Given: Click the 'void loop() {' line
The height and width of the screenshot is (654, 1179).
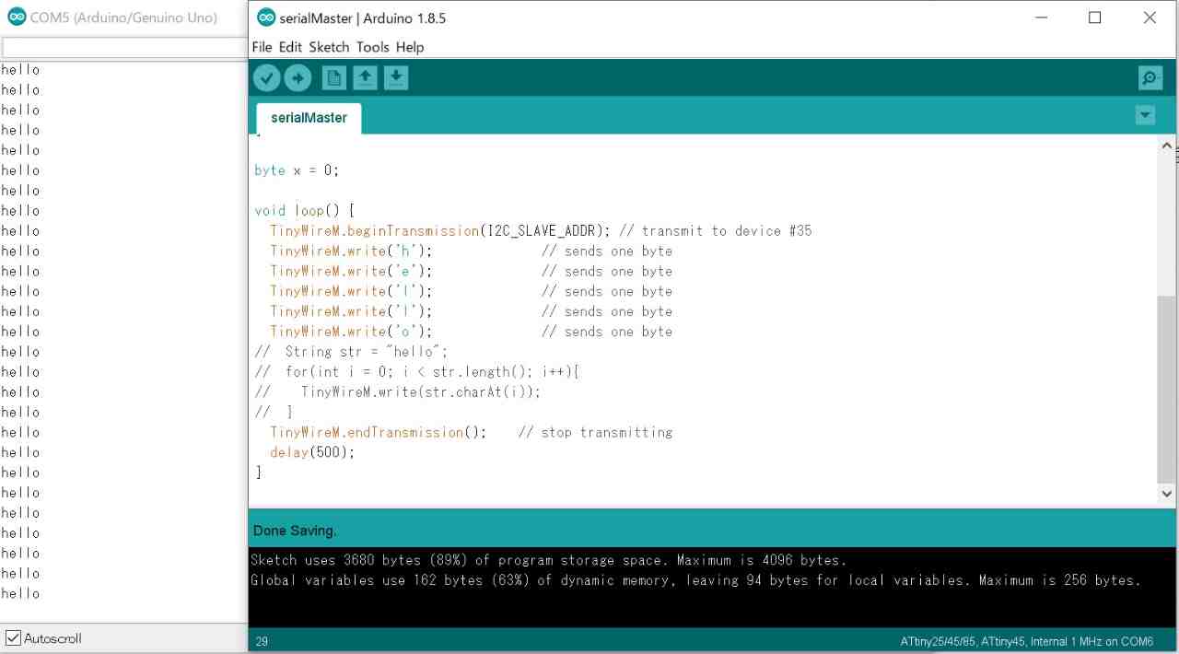Looking at the screenshot, I should (304, 211).
